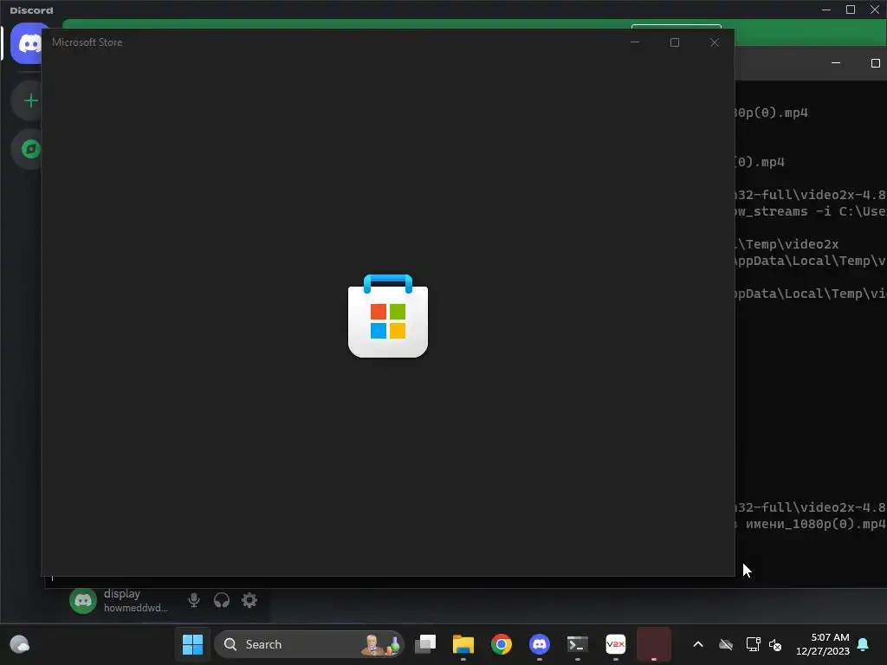Open Discord server discovery compass icon
The height and width of the screenshot is (665, 887).
tap(30, 149)
